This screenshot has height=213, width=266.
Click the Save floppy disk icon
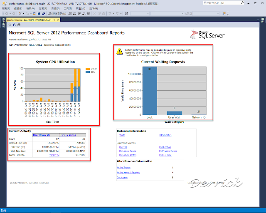[x=39, y=14]
